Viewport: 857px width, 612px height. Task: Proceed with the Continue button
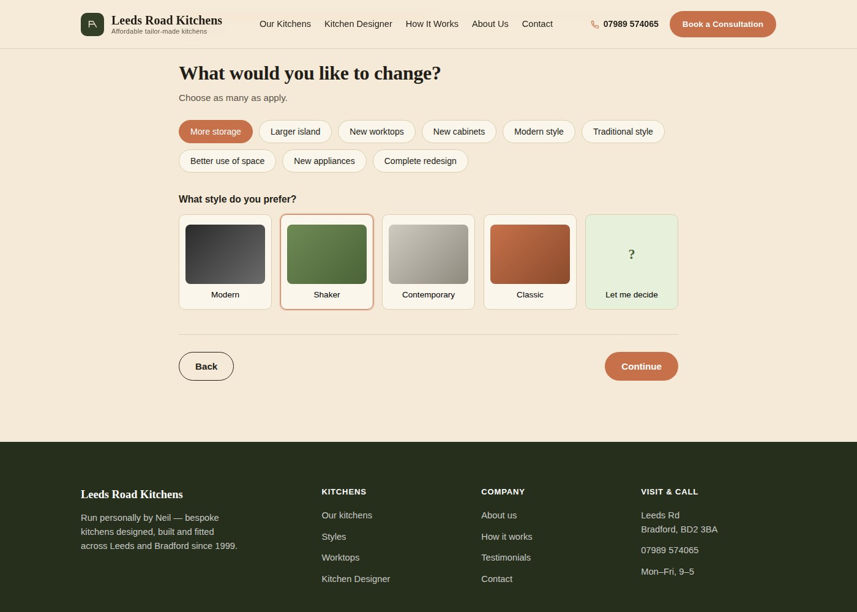642,367
